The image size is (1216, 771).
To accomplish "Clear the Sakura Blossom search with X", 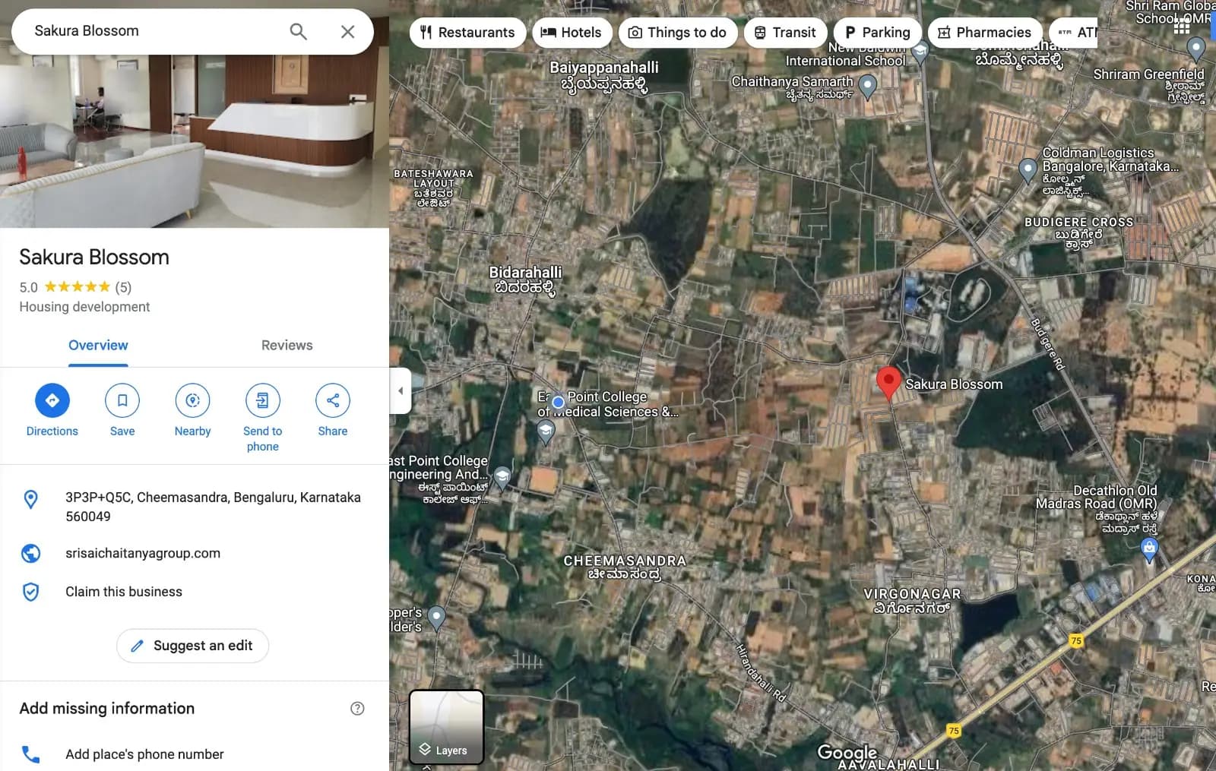I will pyautogui.click(x=347, y=31).
